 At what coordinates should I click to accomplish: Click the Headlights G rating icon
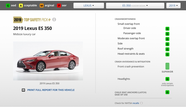coord(167,79)
